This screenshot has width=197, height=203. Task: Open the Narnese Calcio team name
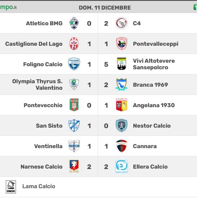coord(41,166)
